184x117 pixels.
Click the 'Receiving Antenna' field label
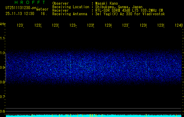[70, 14]
